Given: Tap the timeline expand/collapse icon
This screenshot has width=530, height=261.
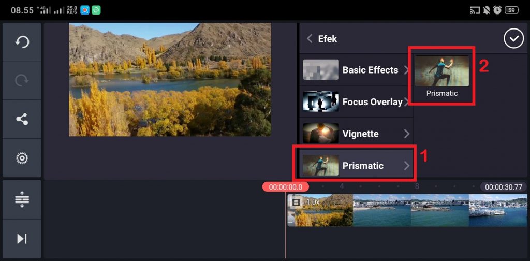Looking at the screenshot, I should pos(22,199).
